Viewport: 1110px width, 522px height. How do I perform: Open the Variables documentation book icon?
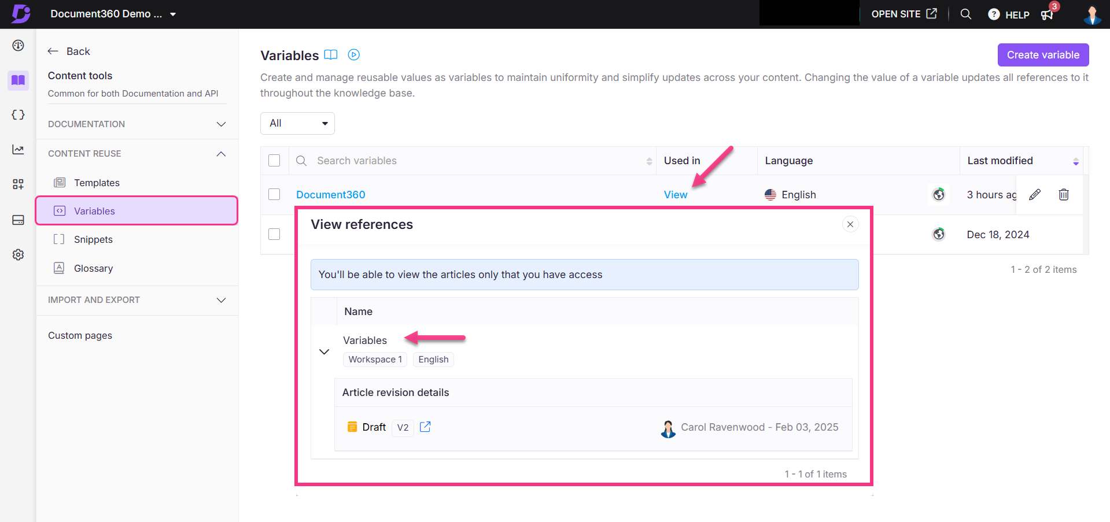point(331,55)
